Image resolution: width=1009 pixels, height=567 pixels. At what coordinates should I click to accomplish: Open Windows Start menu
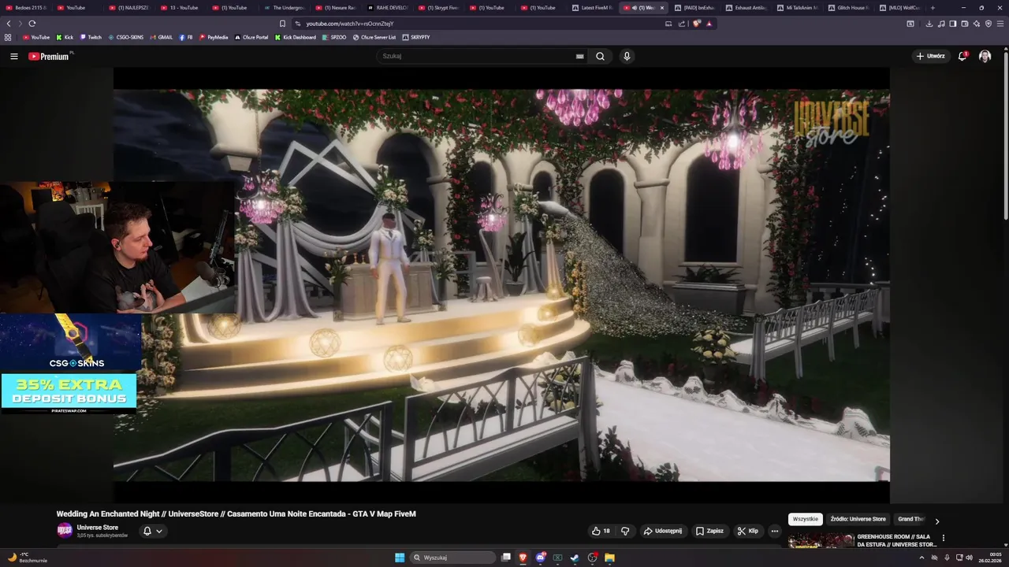(x=400, y=558)
